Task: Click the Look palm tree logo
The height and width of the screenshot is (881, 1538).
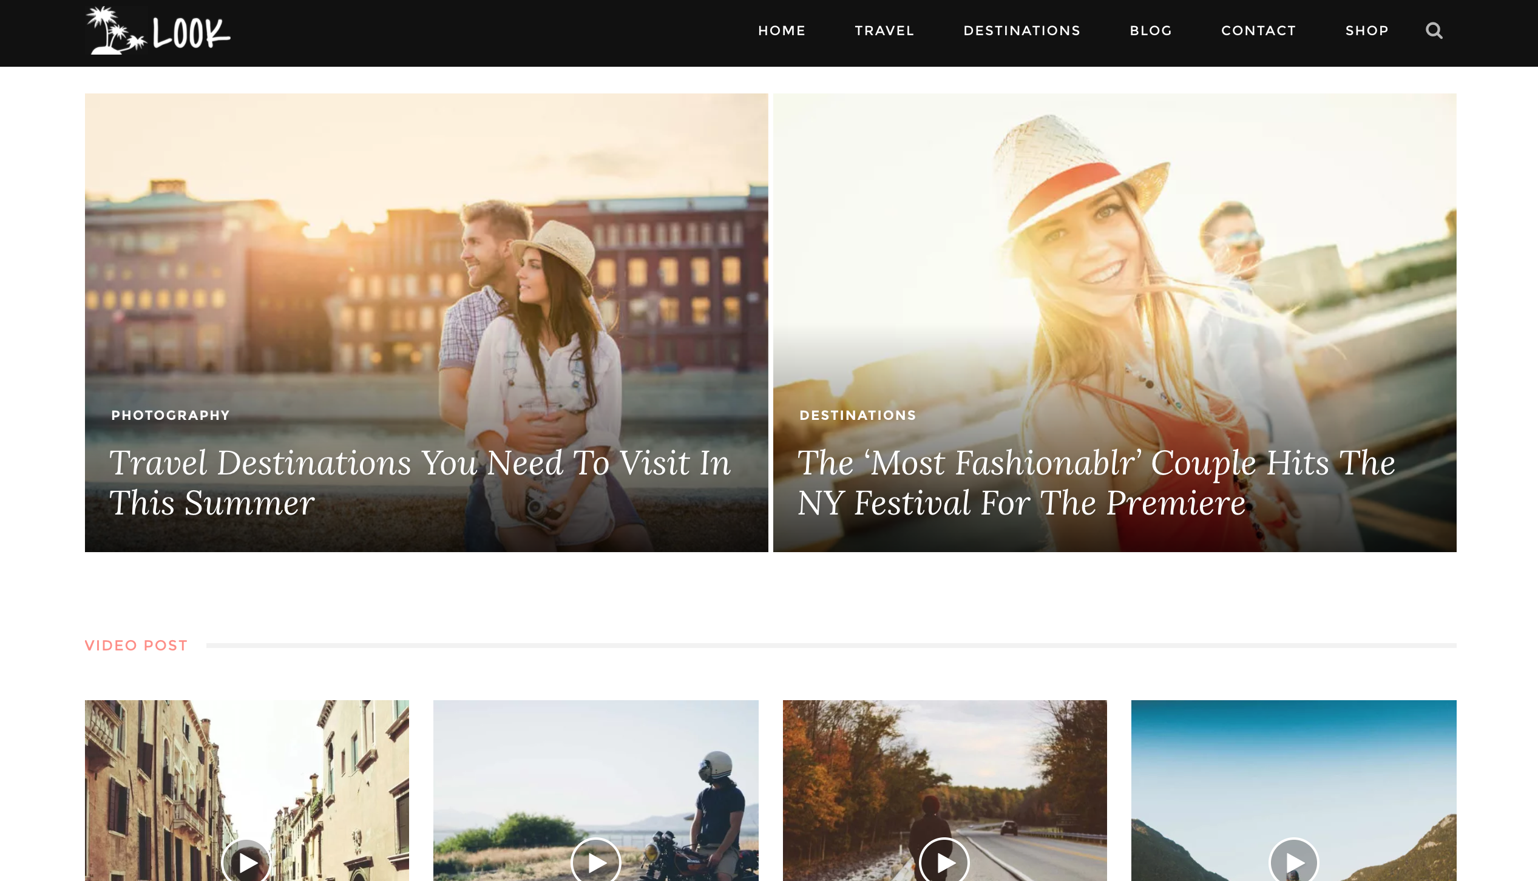Action: point(158,31)
